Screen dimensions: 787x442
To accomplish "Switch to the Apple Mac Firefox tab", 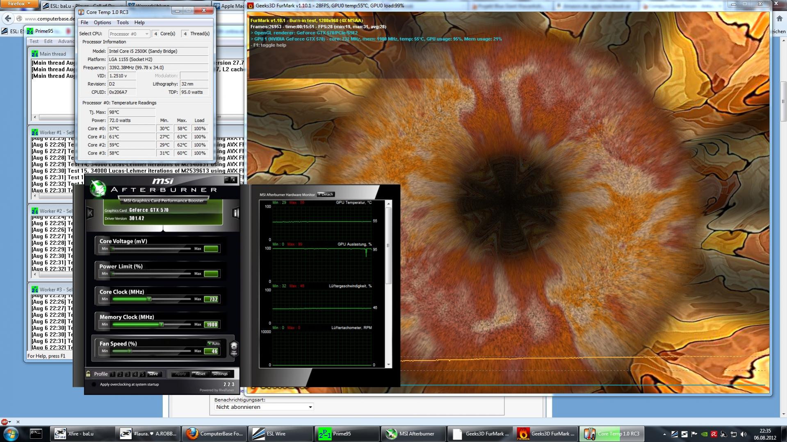I will pyautogui.click(x=229, y=6).
